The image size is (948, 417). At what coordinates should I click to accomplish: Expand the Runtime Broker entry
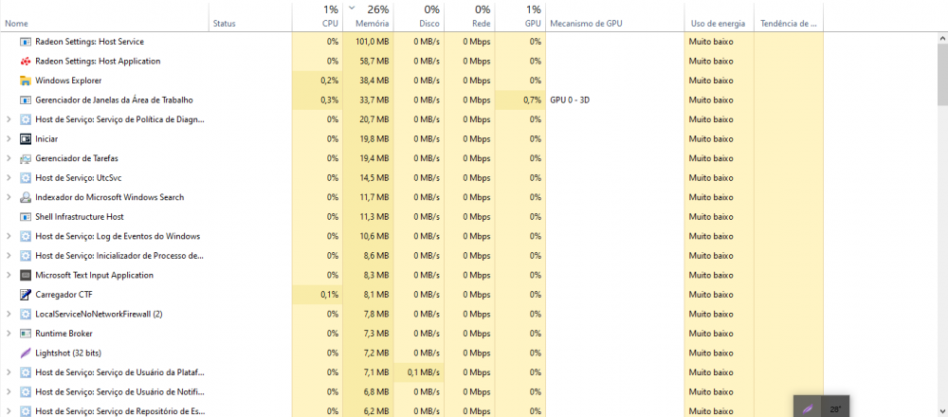[x=9, y=334]
